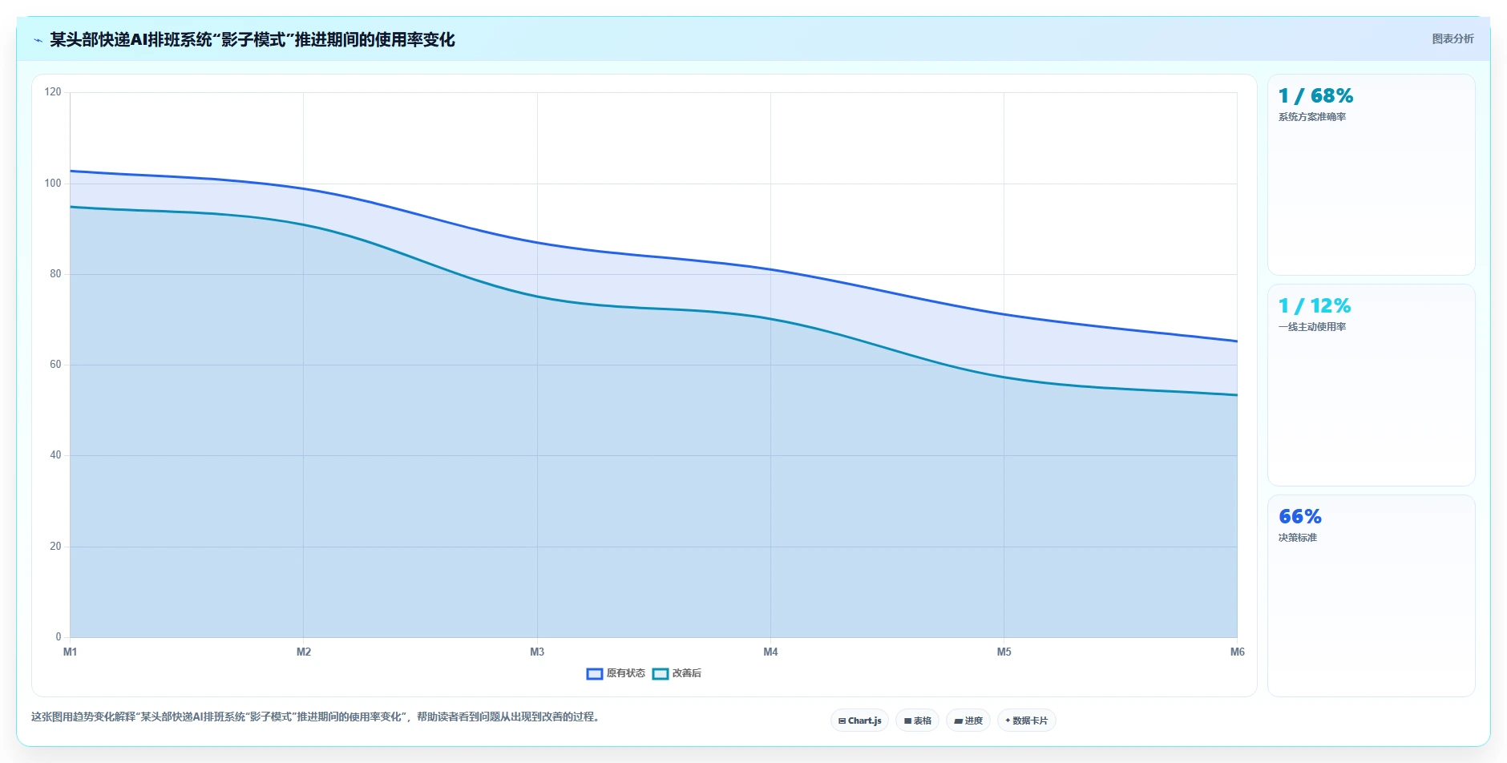The height and width of the screenshot is (763, 1507).
Task: Select the Chart.js tag
Action: click(859, 721)
